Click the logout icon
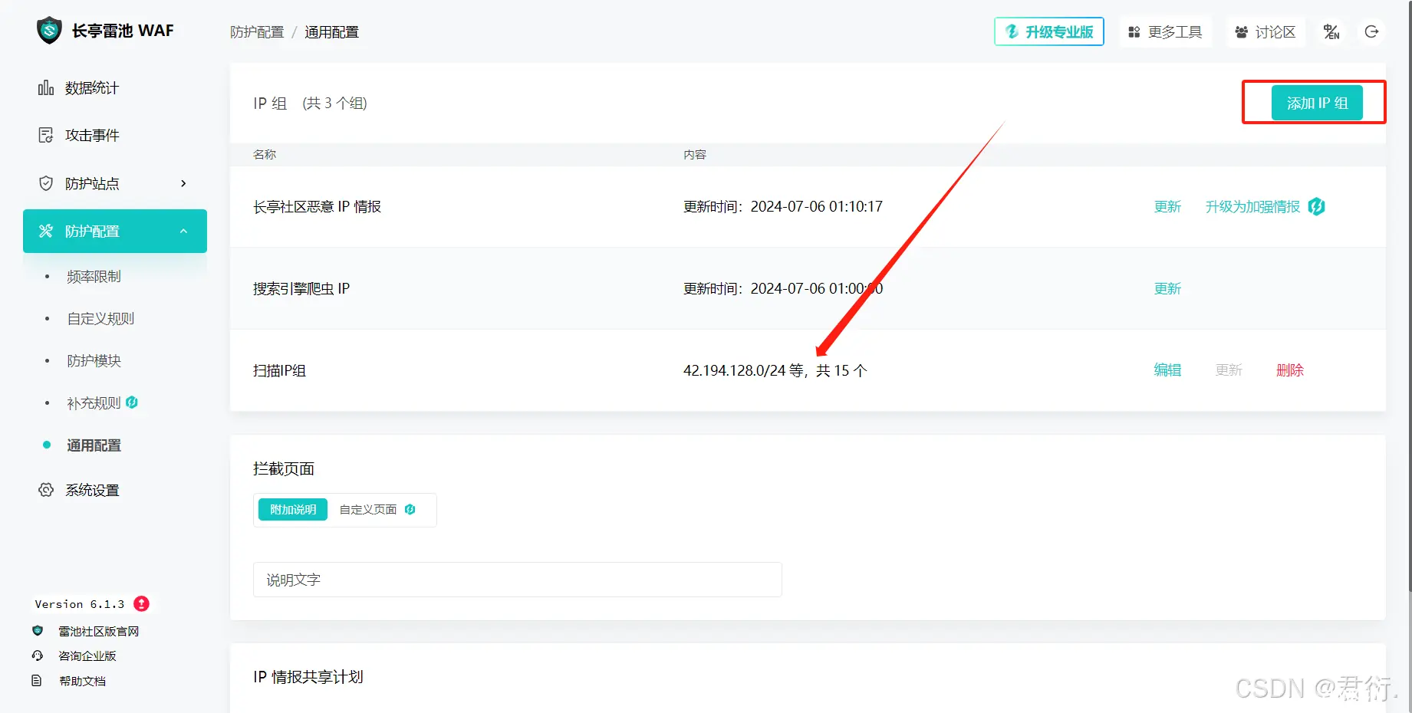Viewport: 1412px width, 713px height. pos(1372,31)
